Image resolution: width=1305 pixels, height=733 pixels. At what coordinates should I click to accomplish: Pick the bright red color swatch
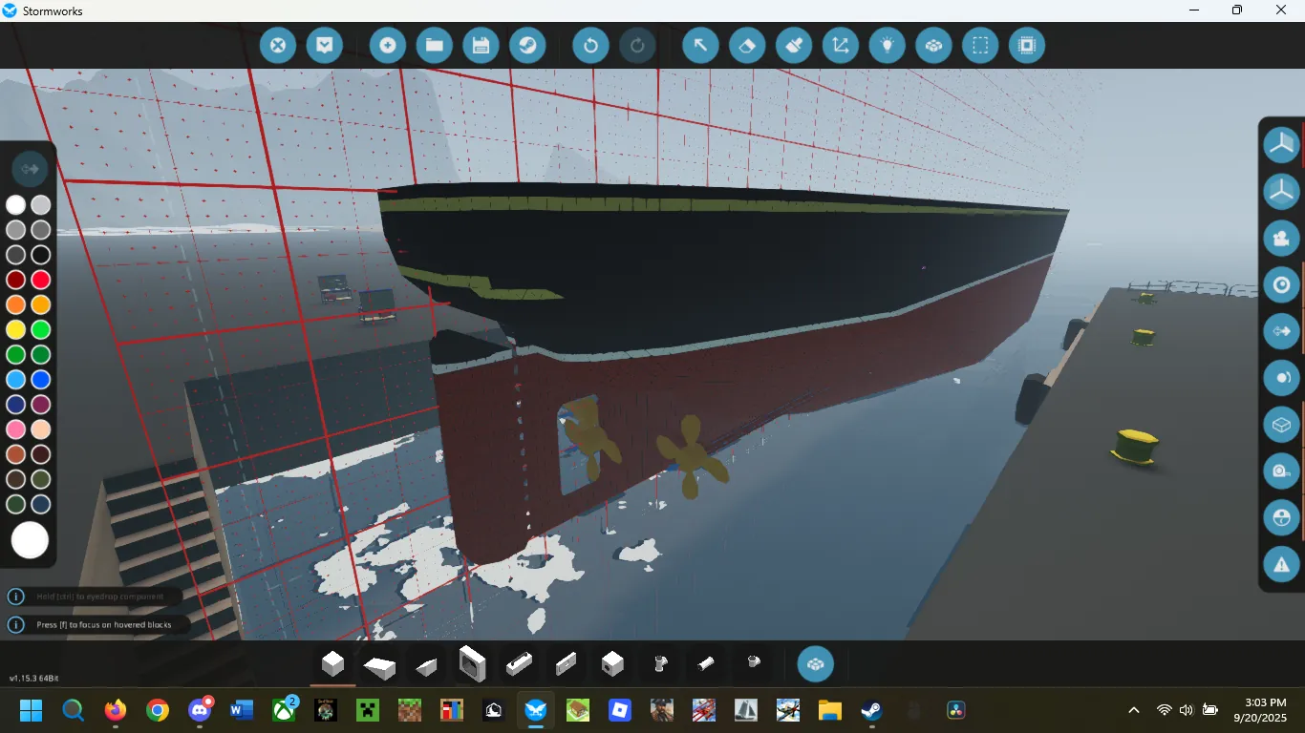tap(40, 280)
